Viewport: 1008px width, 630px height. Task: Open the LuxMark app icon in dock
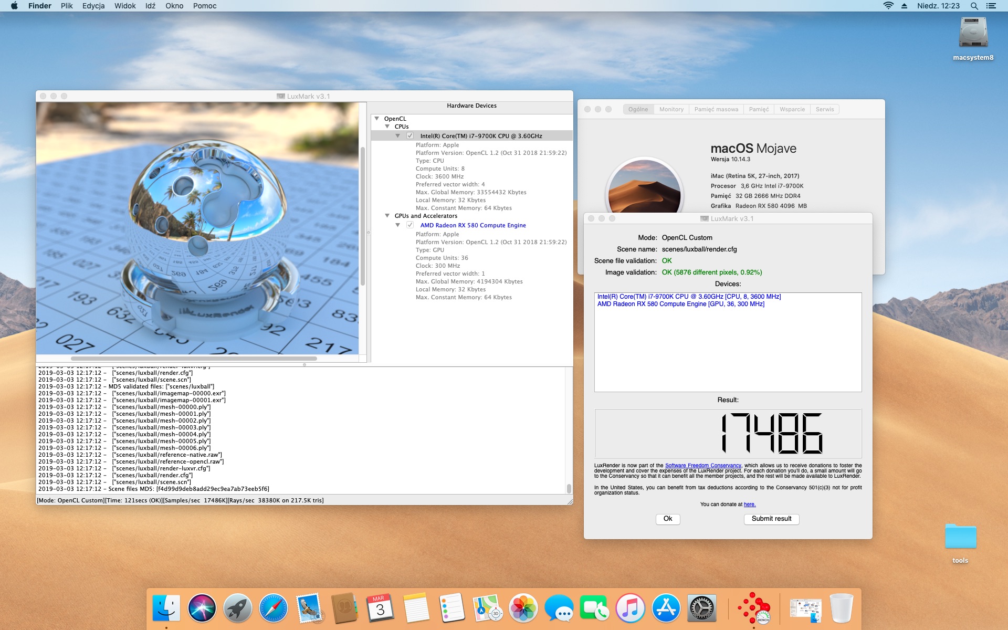[x=754, y=608]
